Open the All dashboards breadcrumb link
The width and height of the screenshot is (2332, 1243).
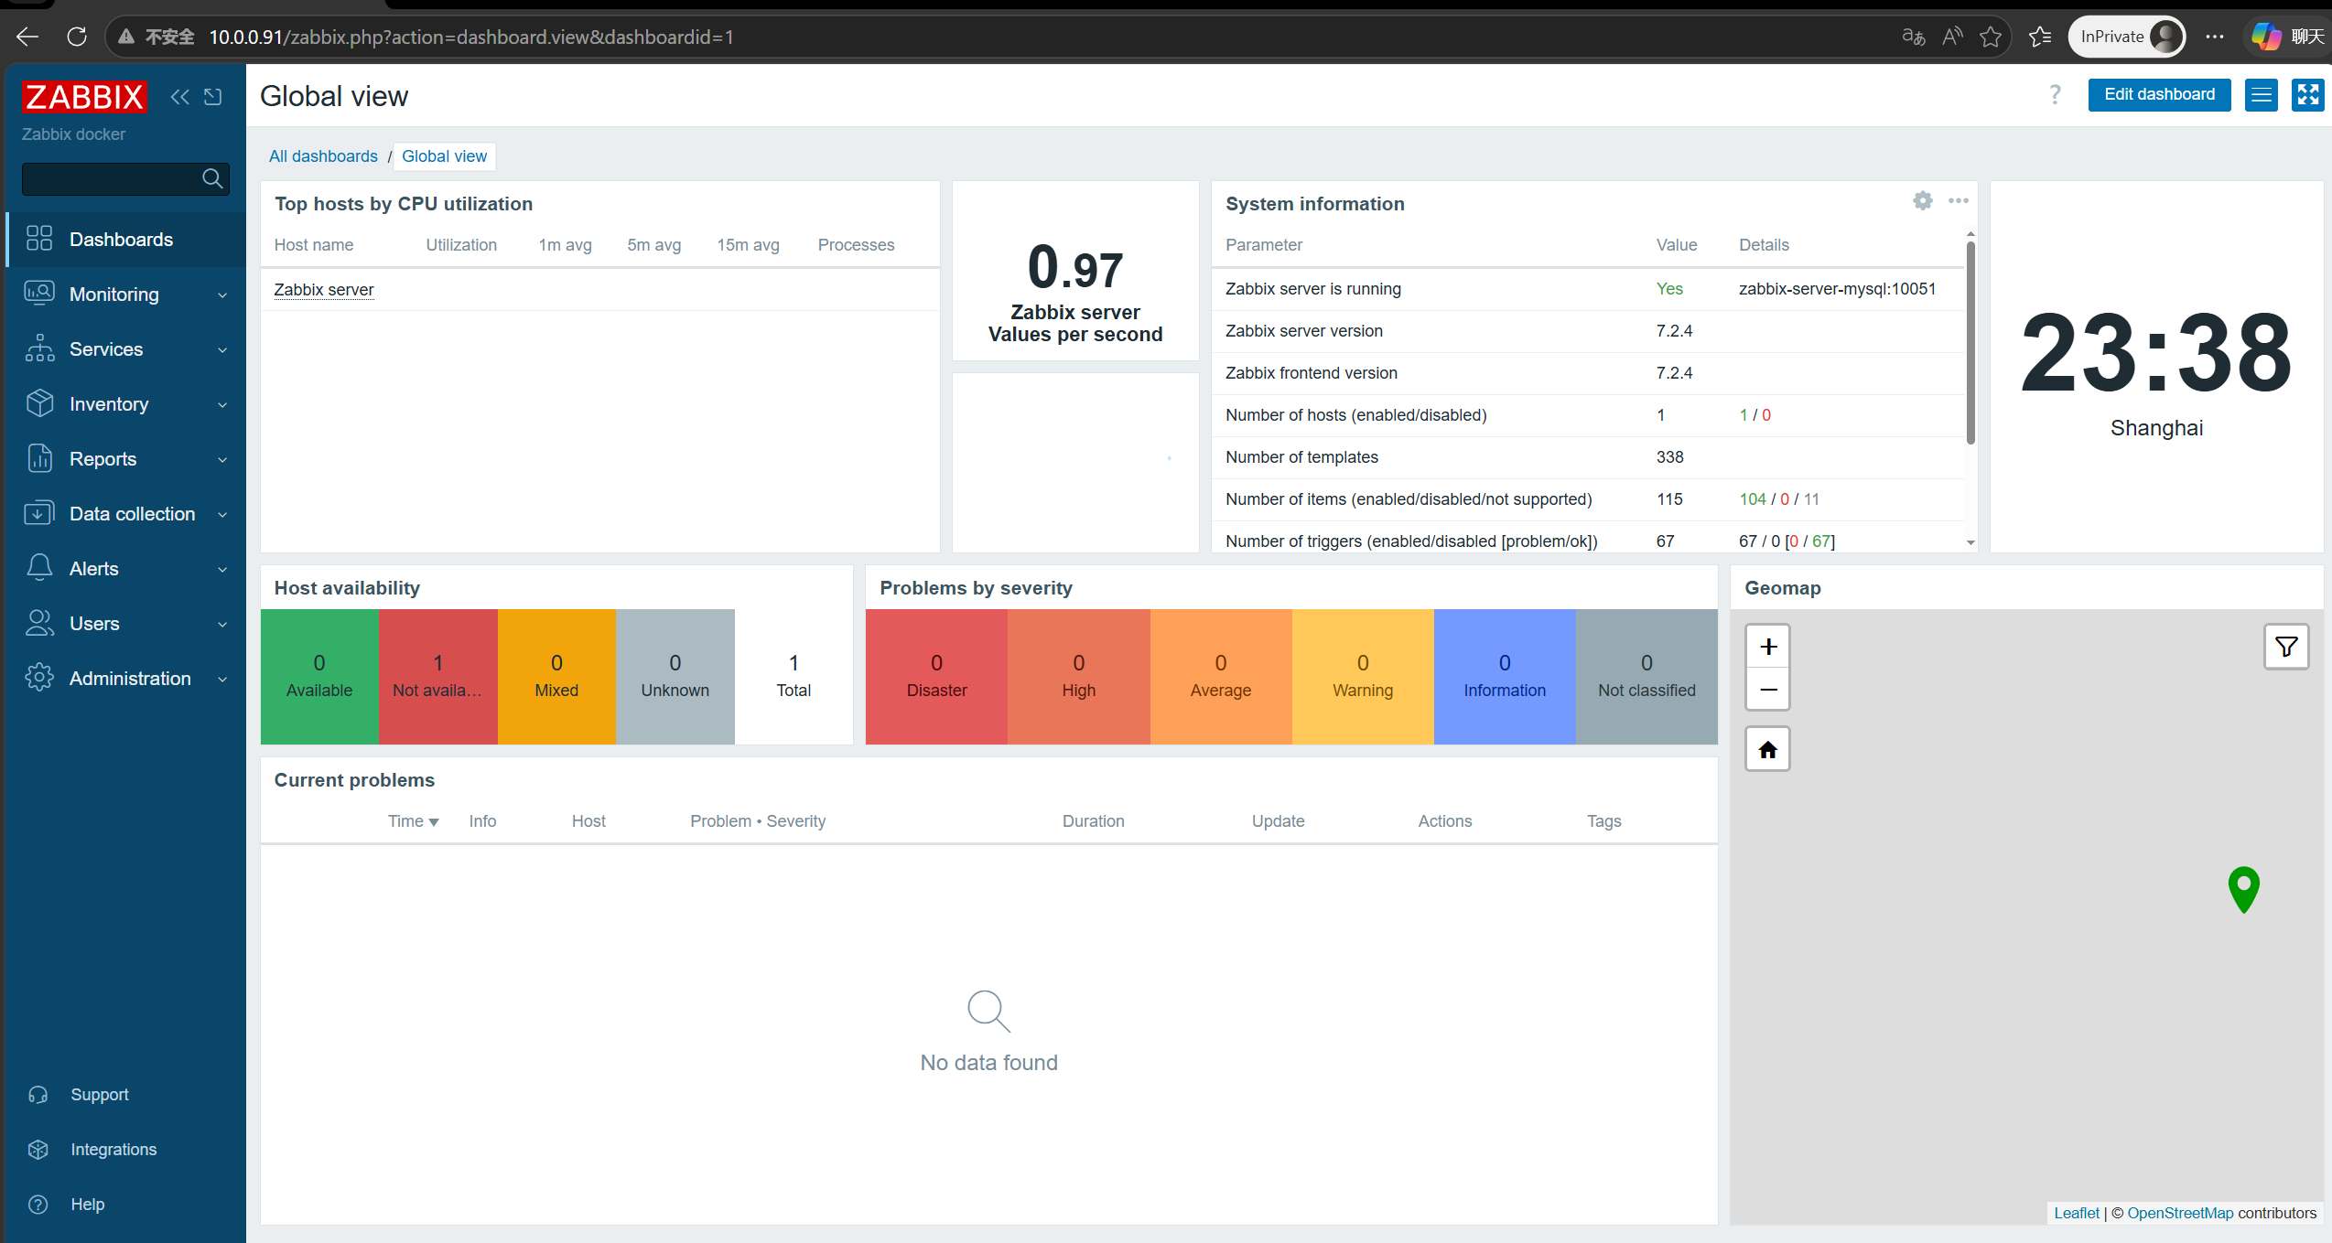coord(323,156)
